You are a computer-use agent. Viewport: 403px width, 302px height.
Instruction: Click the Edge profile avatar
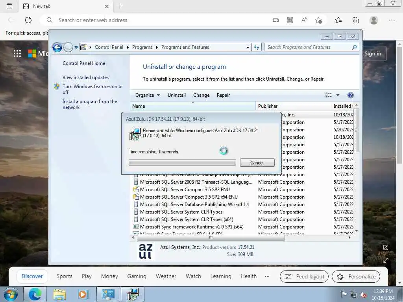coord(374,20)
